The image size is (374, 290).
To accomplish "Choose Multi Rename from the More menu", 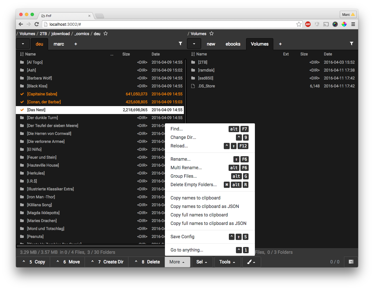I will click(186, 168).
